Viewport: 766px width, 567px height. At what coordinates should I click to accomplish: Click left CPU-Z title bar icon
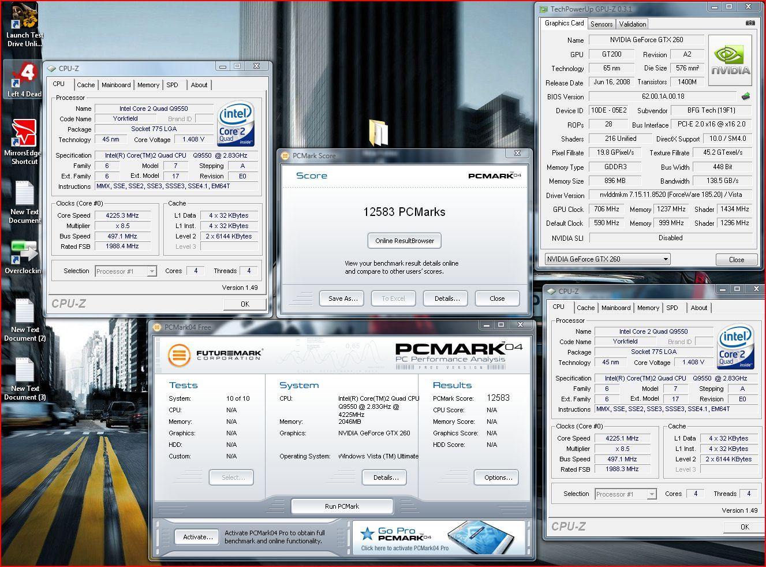pyautogui.click(x=51, y=68)
